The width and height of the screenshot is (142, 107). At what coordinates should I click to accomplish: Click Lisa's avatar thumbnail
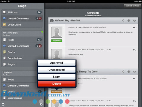[x=57, y=32]
